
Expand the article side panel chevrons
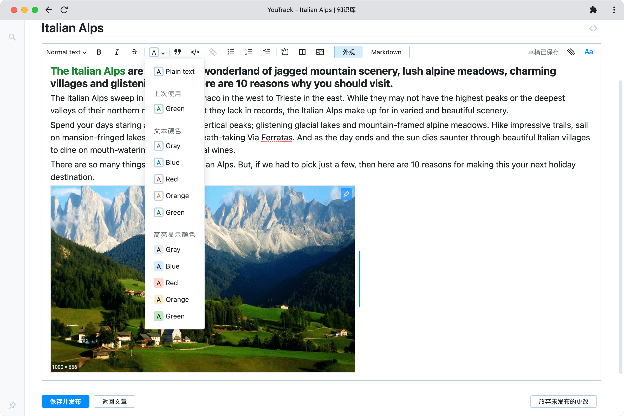[x=593, y=28]
